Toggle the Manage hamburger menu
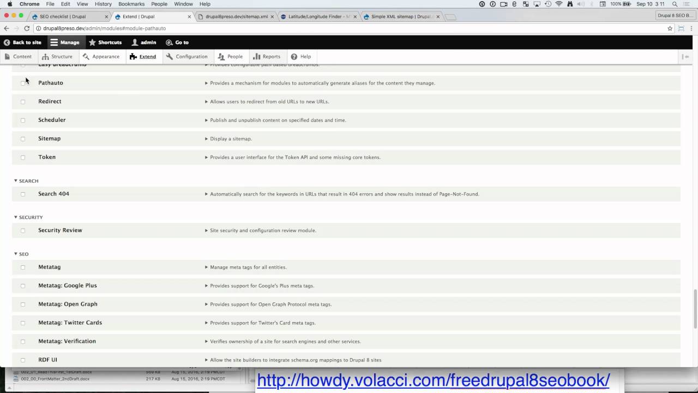This screenshot has width=698, height=393. click(65, 42)
